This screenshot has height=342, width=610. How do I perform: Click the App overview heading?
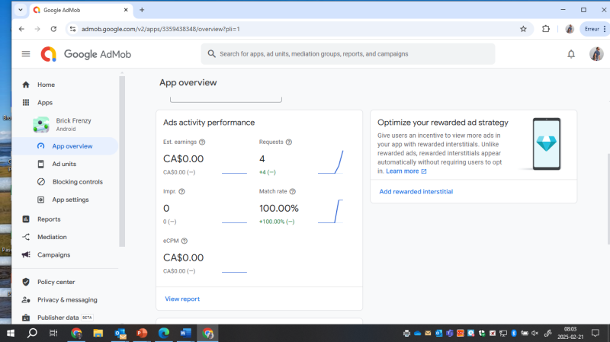(188, 83)
